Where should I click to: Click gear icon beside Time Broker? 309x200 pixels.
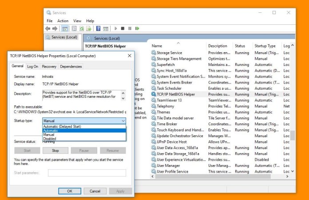(x=154, y=124)
